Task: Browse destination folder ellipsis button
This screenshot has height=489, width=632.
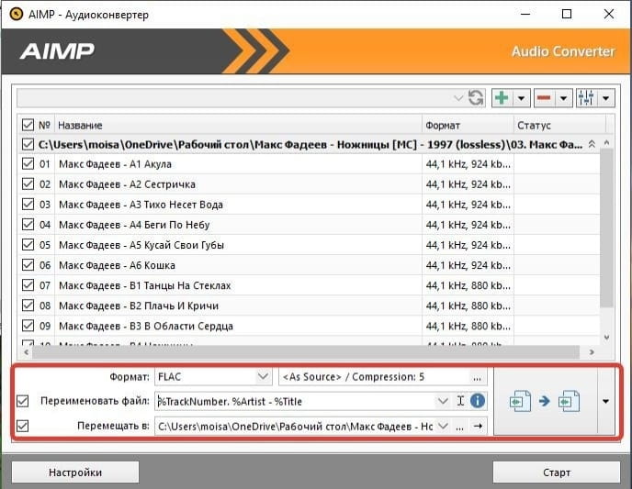Action: tap(459, 427)
